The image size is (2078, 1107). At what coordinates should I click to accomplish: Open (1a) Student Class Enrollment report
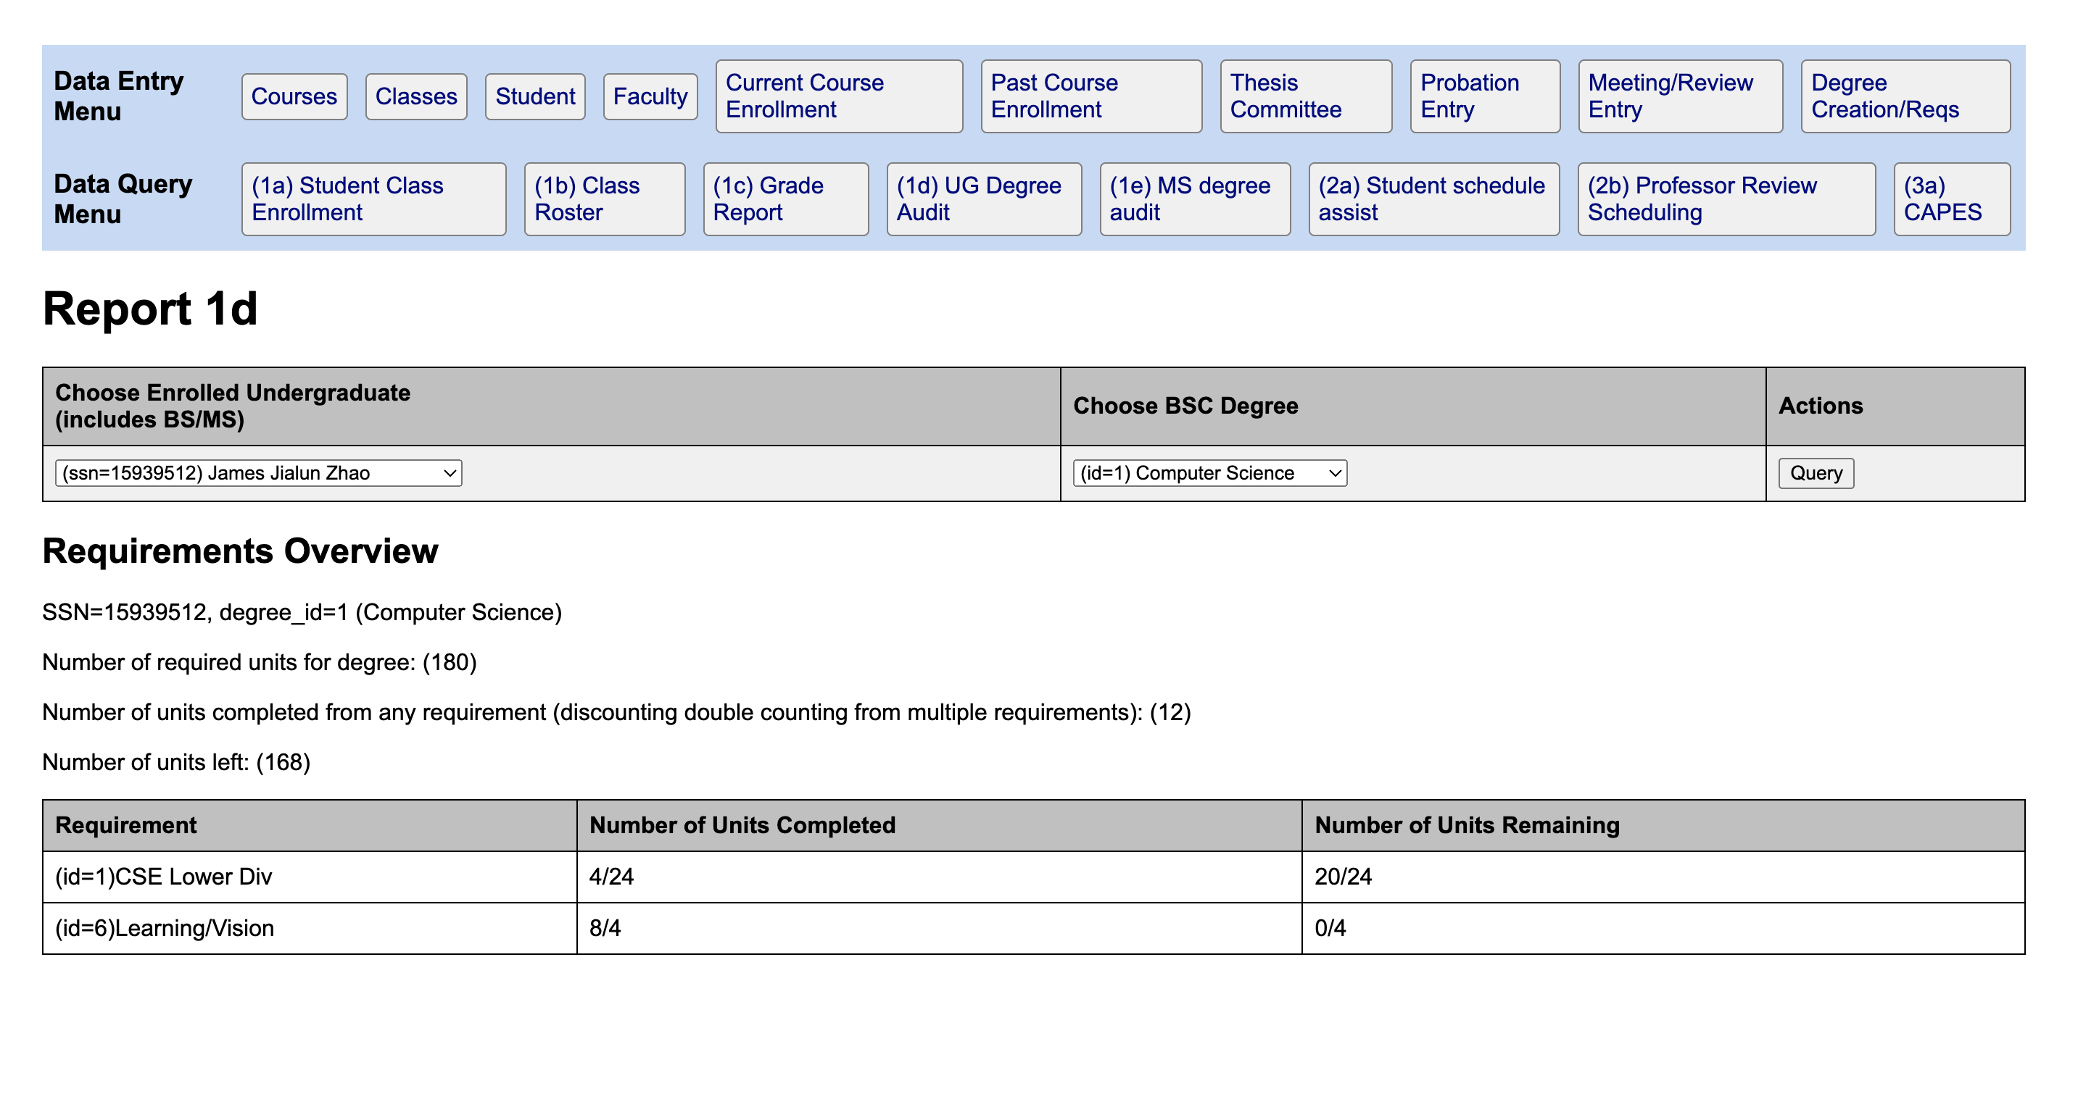click(x=373, y=199)
